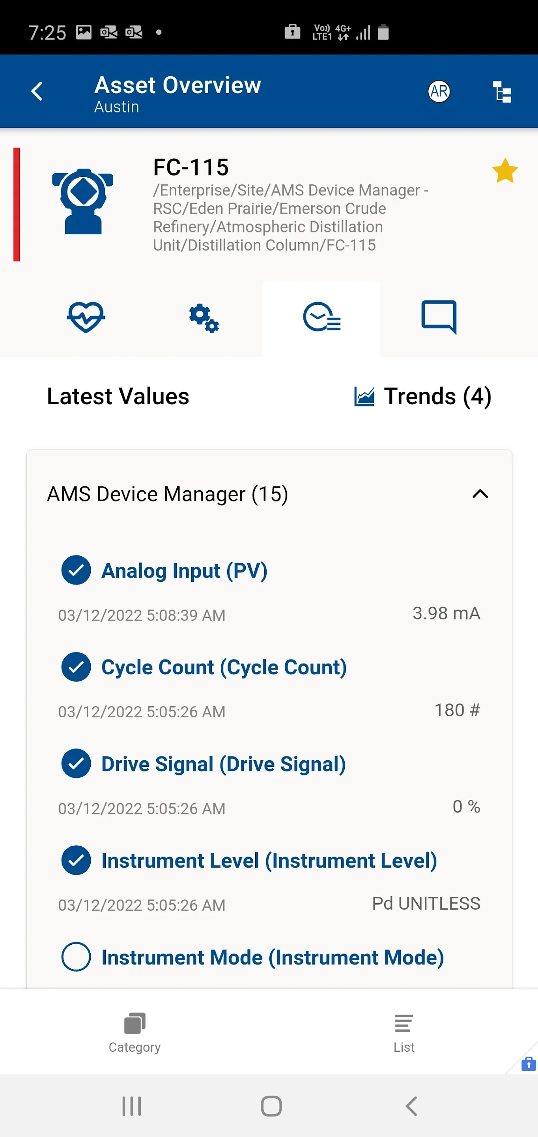This screenshot has height=1137, width=538.
Task: Open Analog Input (PV) link
Action: [184, 571]
